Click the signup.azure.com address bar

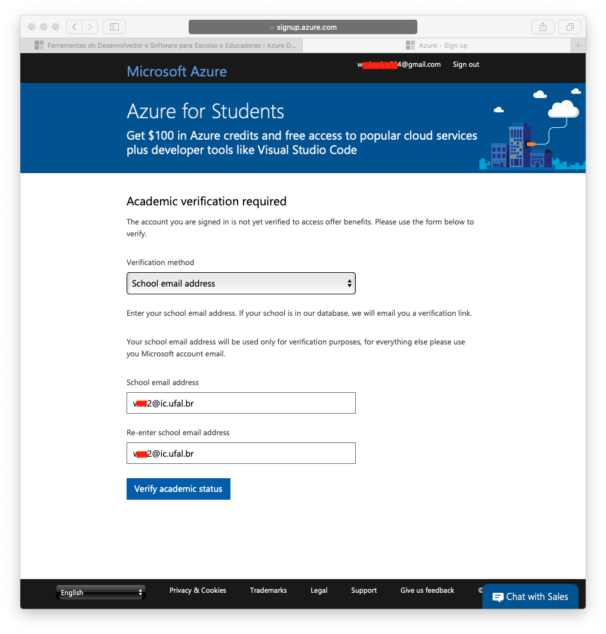(303, 27)
